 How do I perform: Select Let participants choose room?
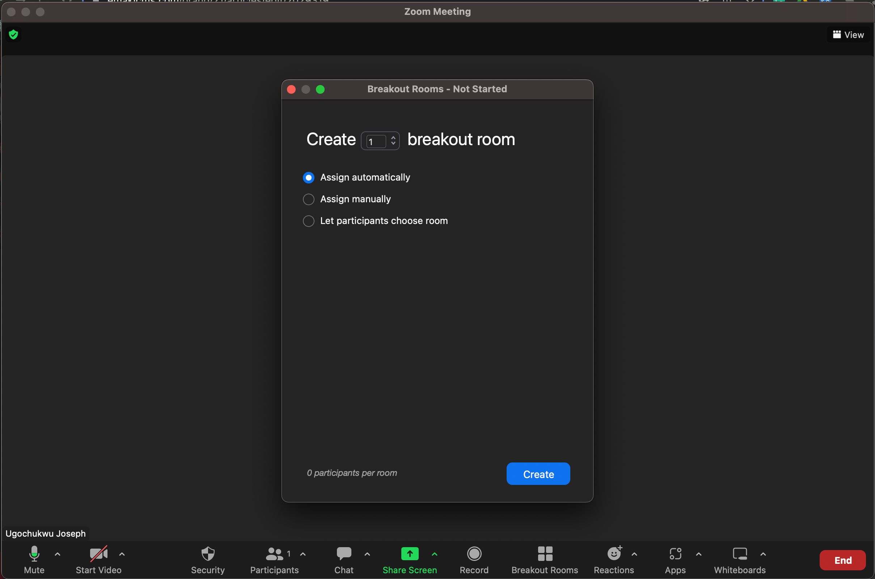[308, 221]
